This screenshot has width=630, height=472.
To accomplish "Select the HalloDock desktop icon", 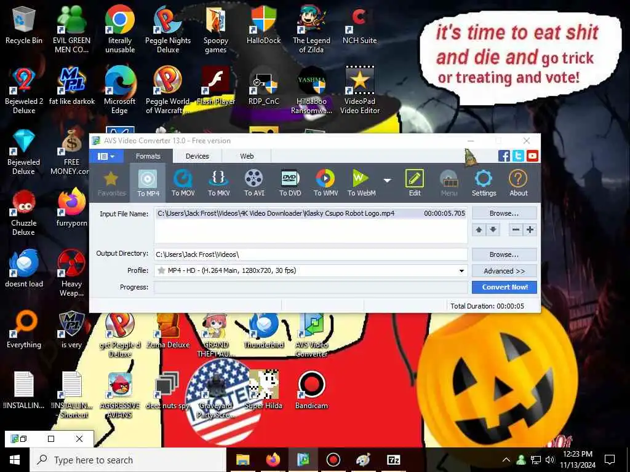I will coord(263,25).
